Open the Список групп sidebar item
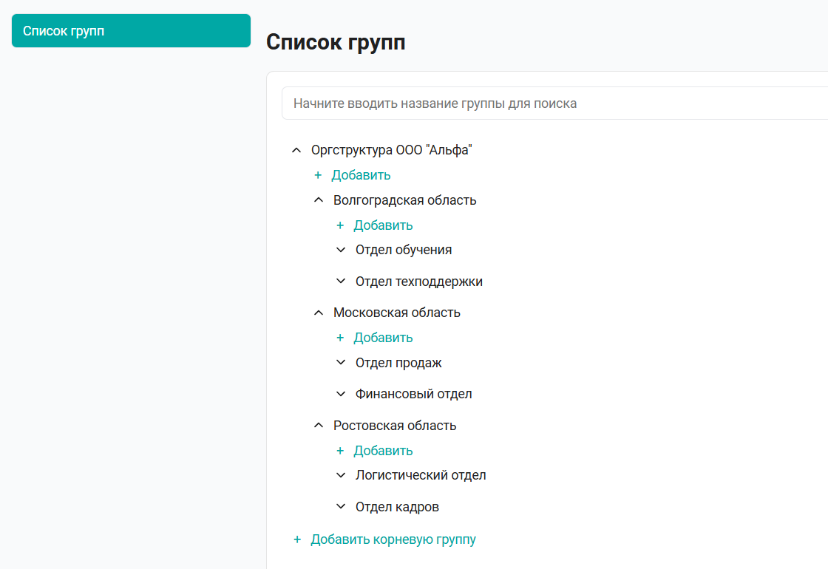Screen dimensions: 828x569 (131, 30)
